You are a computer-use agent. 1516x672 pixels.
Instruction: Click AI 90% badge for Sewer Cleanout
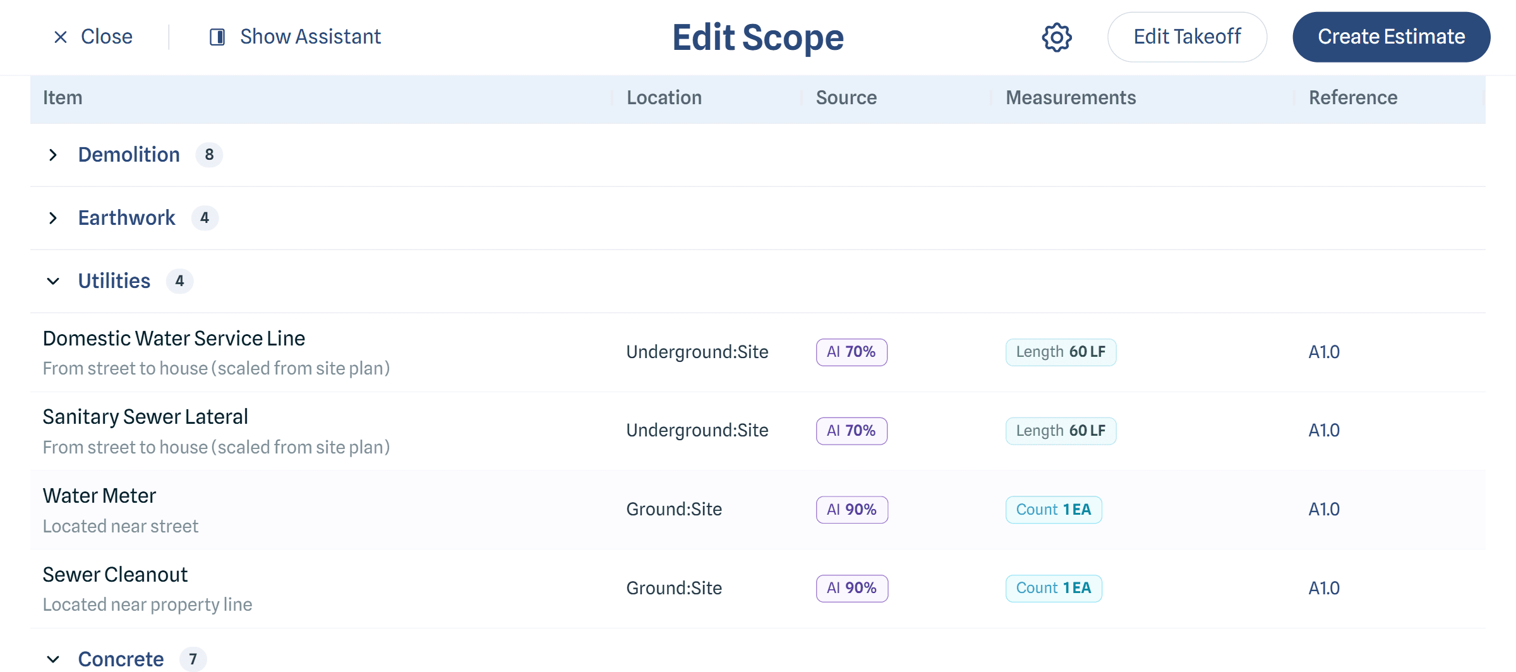pyautogui.click(x=852, y=588)
